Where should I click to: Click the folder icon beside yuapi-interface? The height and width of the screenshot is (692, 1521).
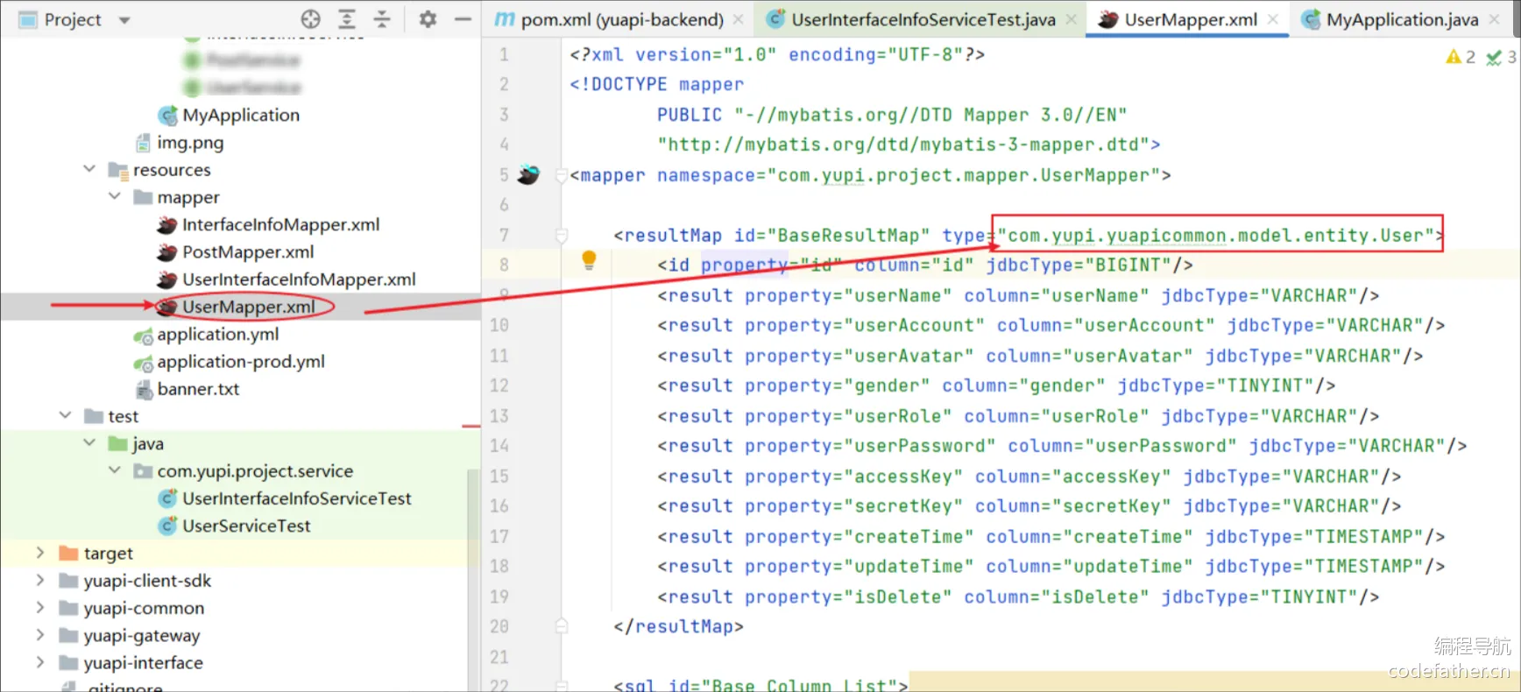68,662
